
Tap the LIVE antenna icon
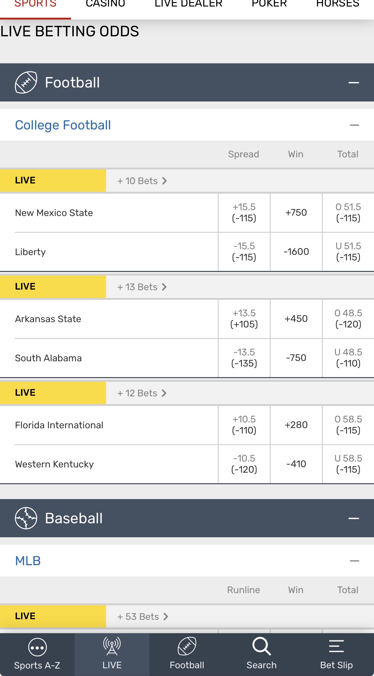tap(112, 647)
